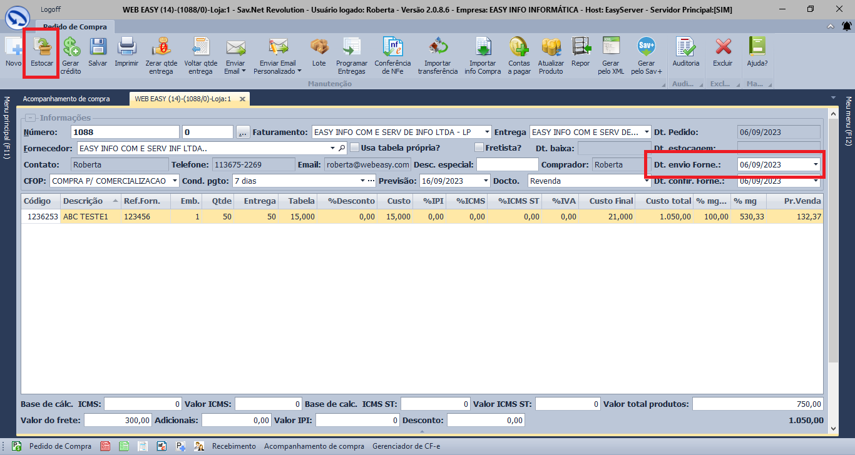This screenshot has width=855, height=455.
Task: Open the Cond. pgto dropdown
Action: point(362,181)
